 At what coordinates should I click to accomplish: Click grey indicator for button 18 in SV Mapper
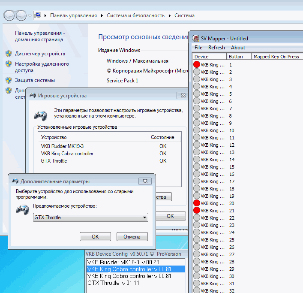(x=197, y=188)
